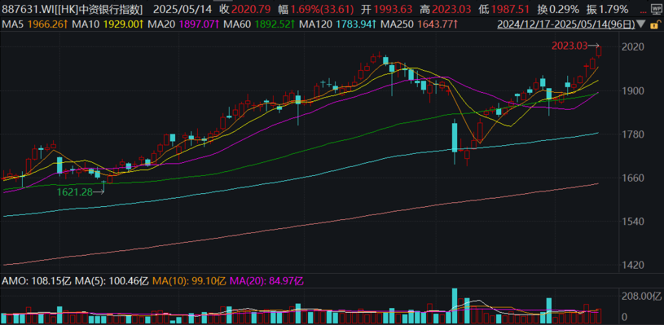The image size is (664, 325).
Task: Click the MA10 1929.00 indicator label
Action: 107,24
